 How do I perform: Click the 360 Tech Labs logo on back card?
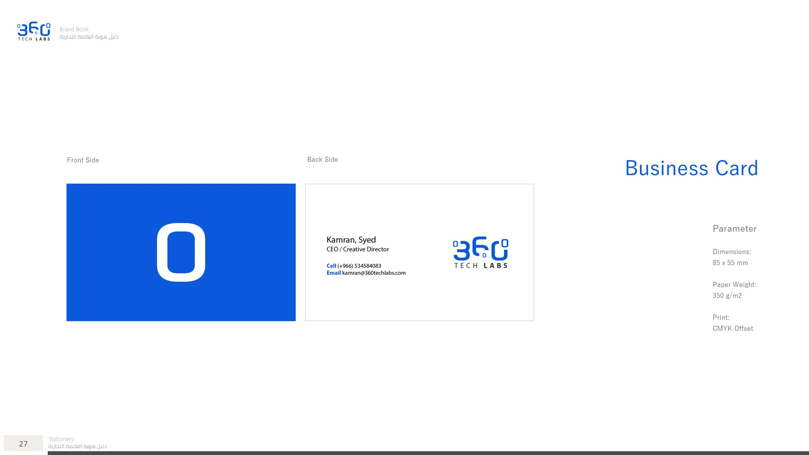(480, 252)
